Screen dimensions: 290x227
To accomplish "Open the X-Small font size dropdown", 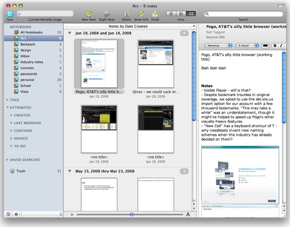I will [247, 46].
